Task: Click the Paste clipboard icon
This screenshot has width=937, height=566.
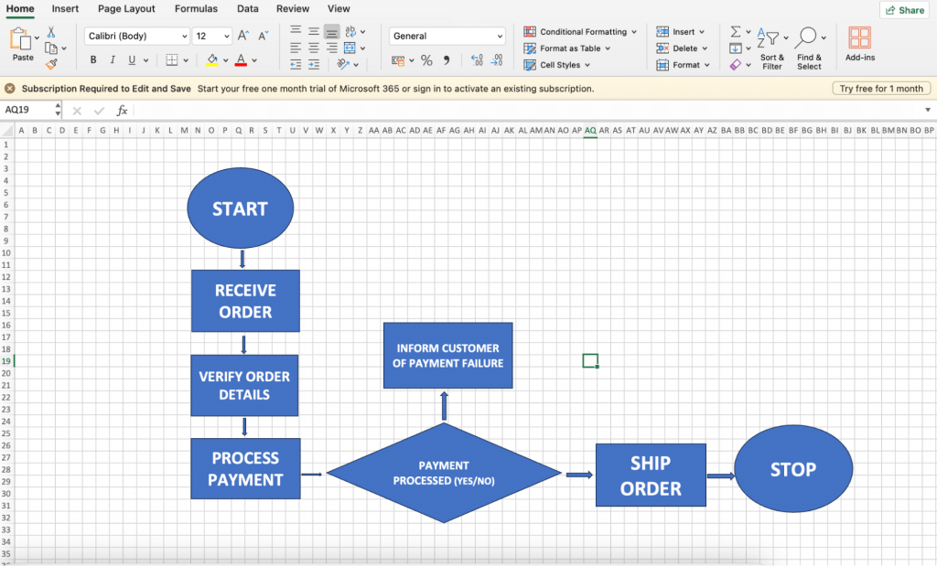Action: 21,39
